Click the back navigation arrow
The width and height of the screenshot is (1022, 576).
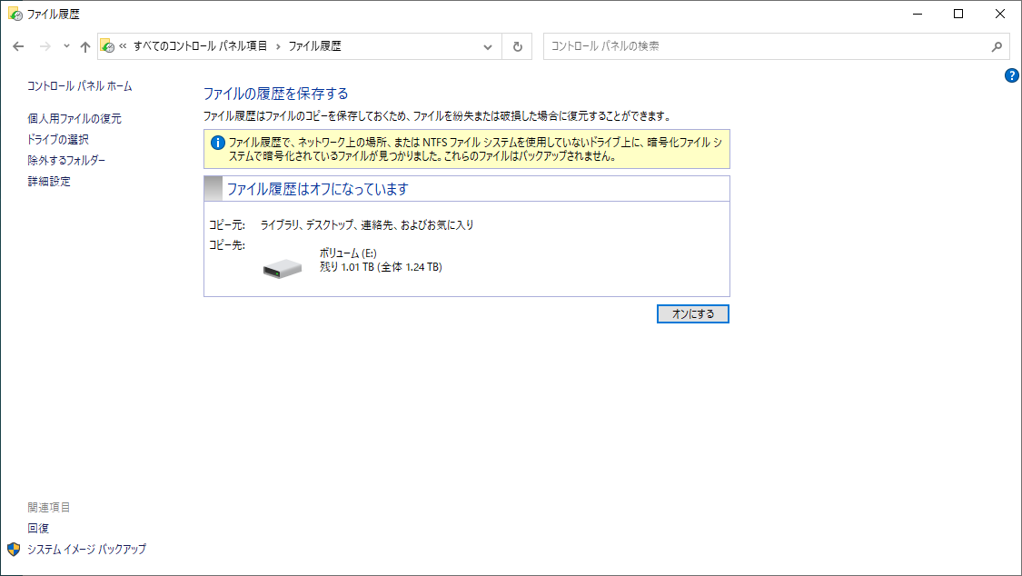pos(18,45)
